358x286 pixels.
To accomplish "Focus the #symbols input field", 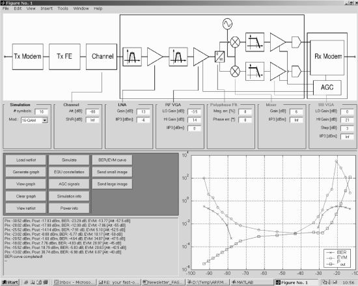I will pos(42,112).
